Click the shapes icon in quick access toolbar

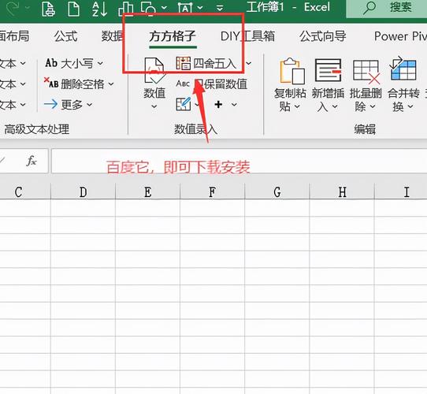click(x=148, y=8)
